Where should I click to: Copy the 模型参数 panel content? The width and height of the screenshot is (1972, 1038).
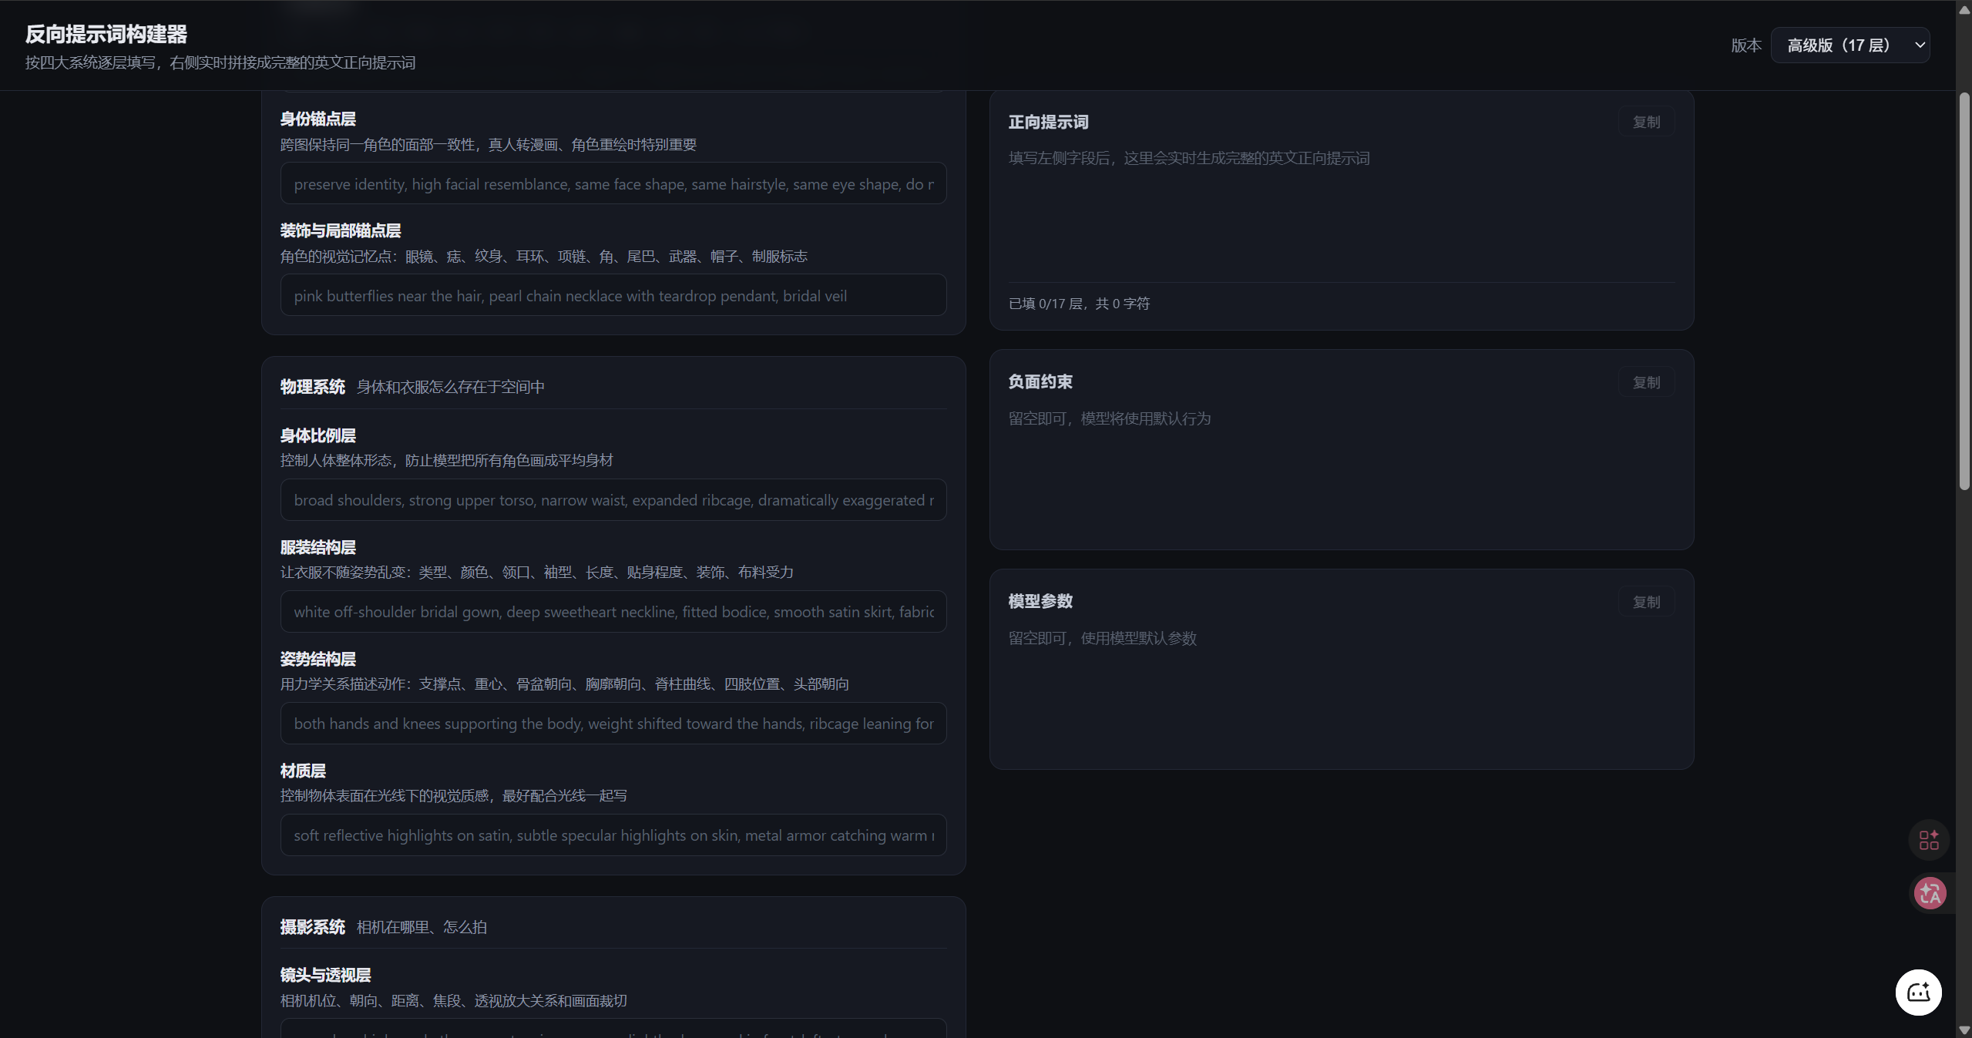click(1646, 602)
